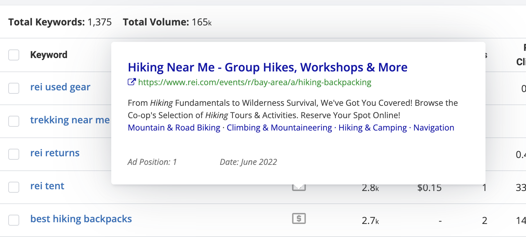
Task: Click the Date: June 2022 text
Action: click(x=249, y=162)
